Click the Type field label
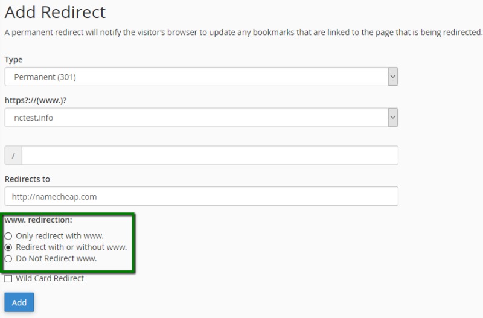 pos(14,60)
